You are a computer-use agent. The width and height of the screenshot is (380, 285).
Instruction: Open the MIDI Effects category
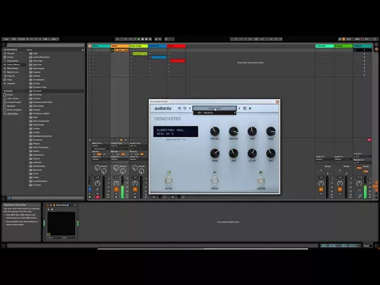pyautogui.click(x=13, y=68)
